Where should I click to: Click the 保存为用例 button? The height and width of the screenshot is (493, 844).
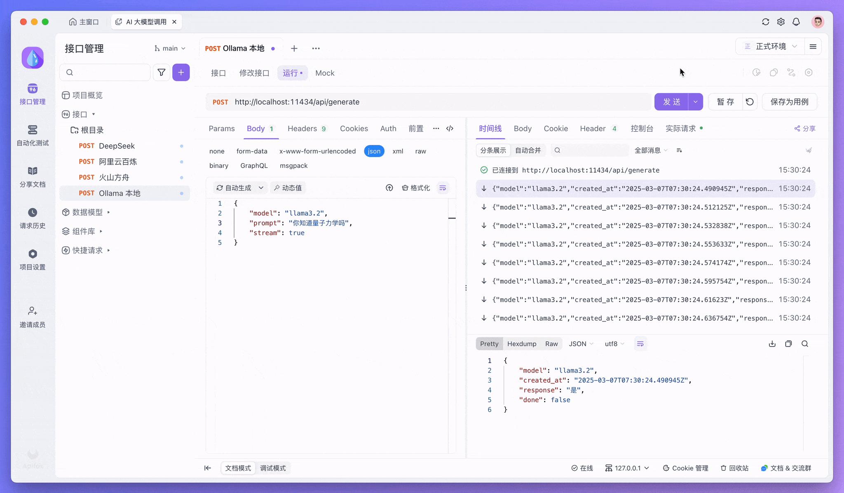(789, 102)
